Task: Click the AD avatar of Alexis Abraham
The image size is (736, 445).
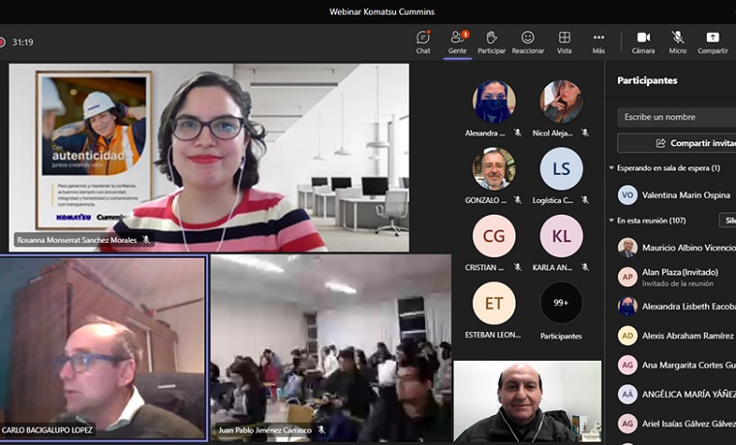Action: (628, 336)
